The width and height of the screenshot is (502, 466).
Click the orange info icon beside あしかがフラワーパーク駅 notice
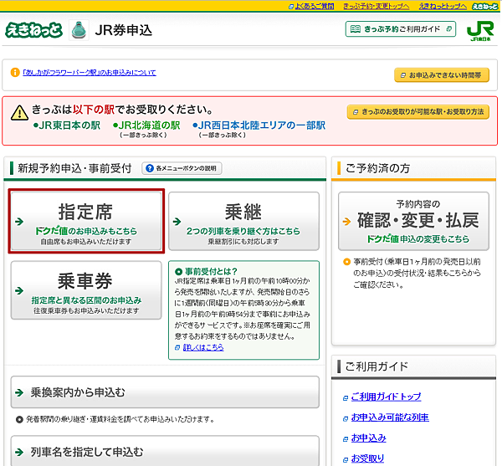15,72
